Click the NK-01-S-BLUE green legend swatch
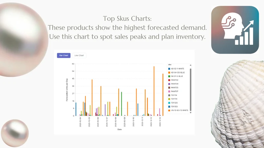 coord(169,76)
